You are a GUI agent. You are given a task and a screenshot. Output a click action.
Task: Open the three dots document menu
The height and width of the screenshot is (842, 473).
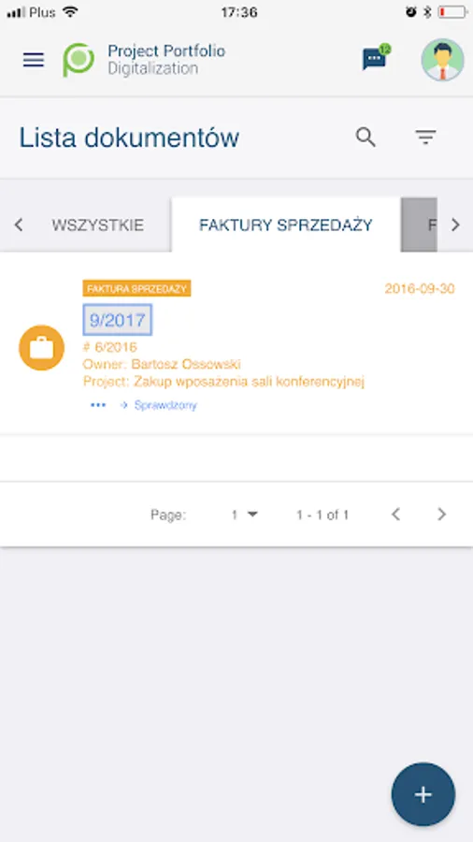coord(98,405)
